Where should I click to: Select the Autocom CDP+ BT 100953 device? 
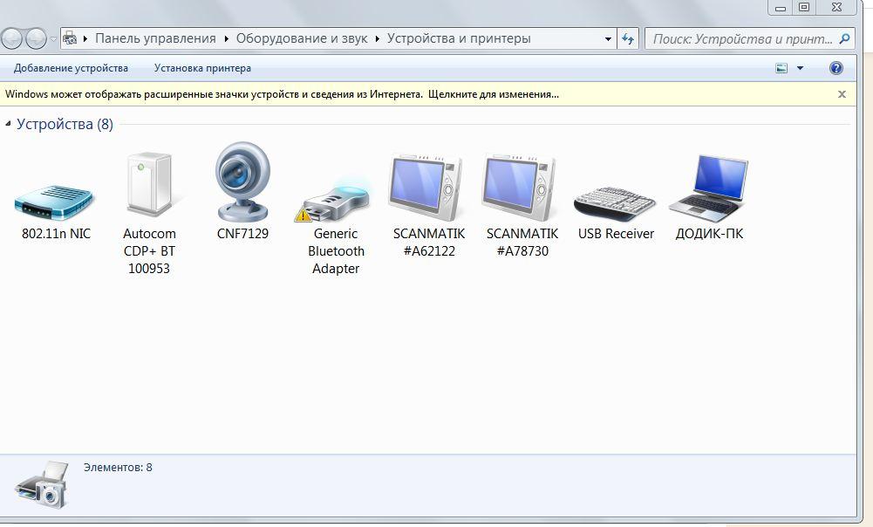point(149,186)
